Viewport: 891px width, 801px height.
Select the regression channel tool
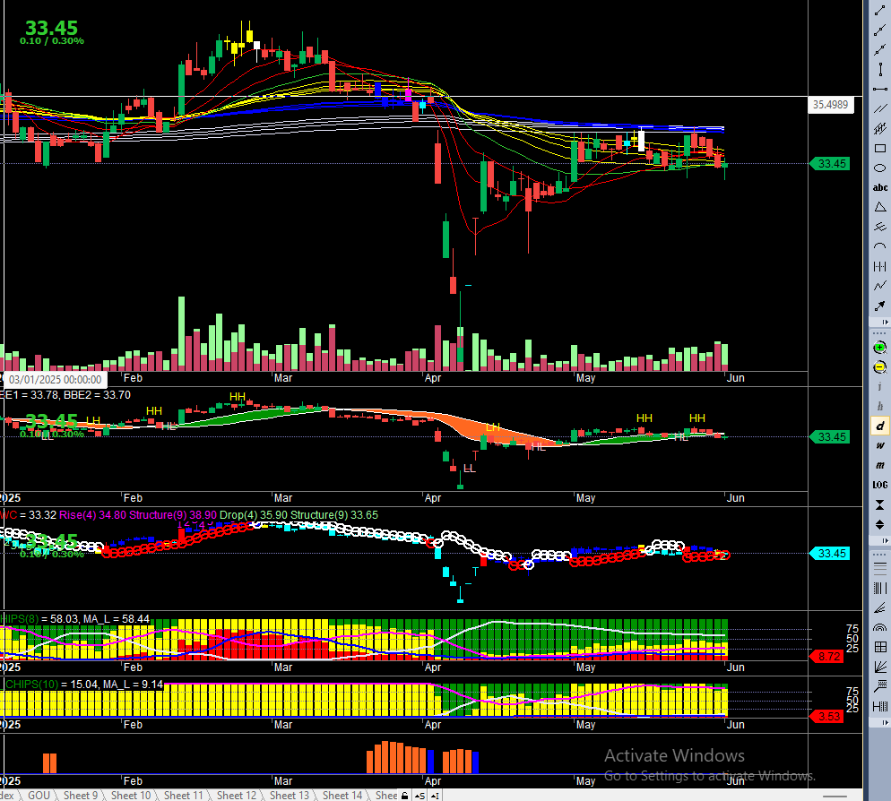tap(879, 128)
